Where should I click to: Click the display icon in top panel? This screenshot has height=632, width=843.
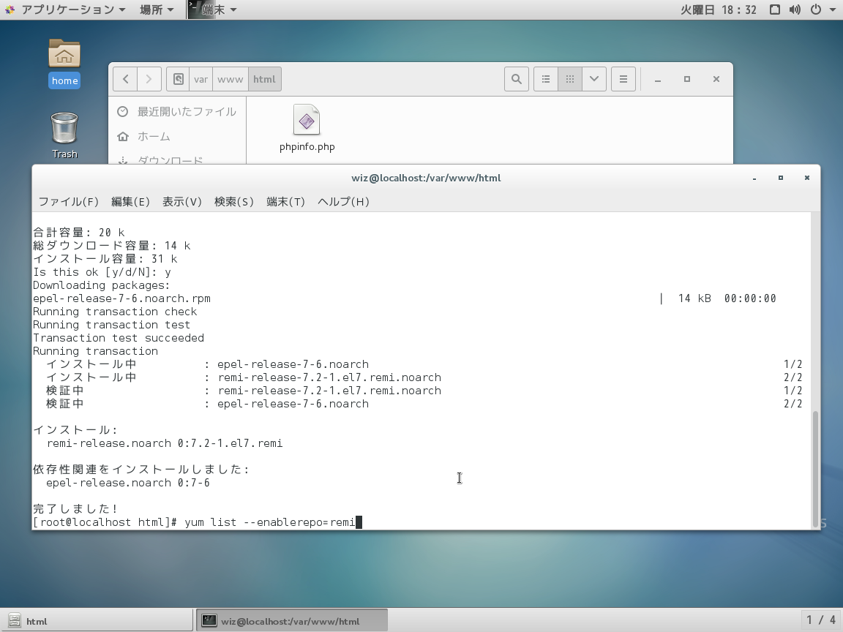click(x=775, y=9)
